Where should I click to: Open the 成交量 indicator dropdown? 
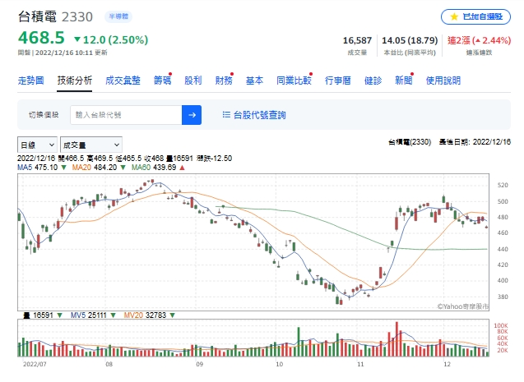tap(90, 145)
